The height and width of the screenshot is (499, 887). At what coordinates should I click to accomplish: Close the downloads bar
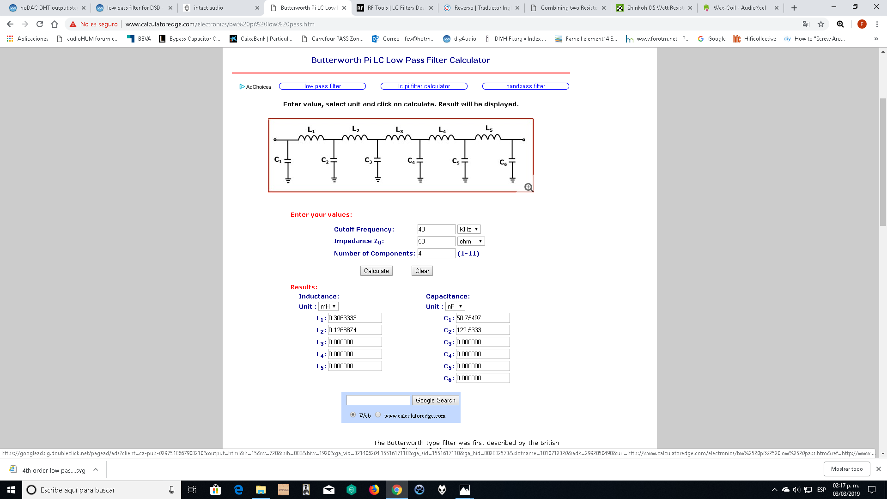click(x=879, y=469)
